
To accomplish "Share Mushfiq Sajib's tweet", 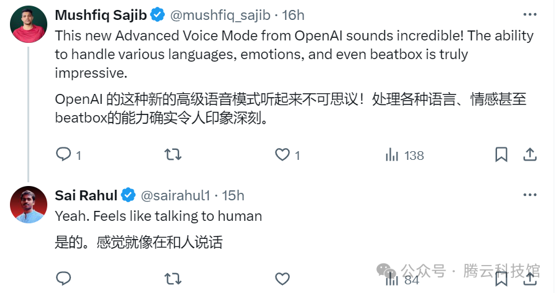I will point(529,154).
